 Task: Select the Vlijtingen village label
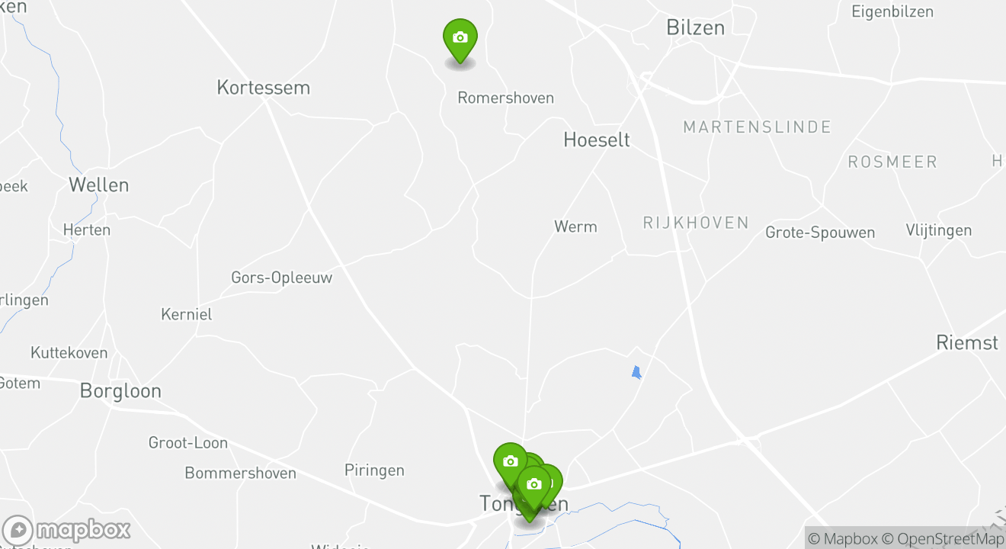[x=939, y=230]
